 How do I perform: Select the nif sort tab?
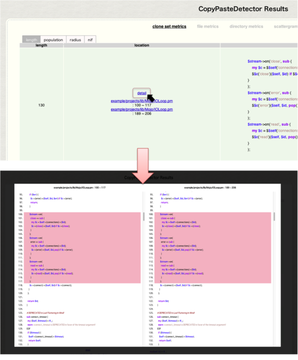[x=90, y=40]
